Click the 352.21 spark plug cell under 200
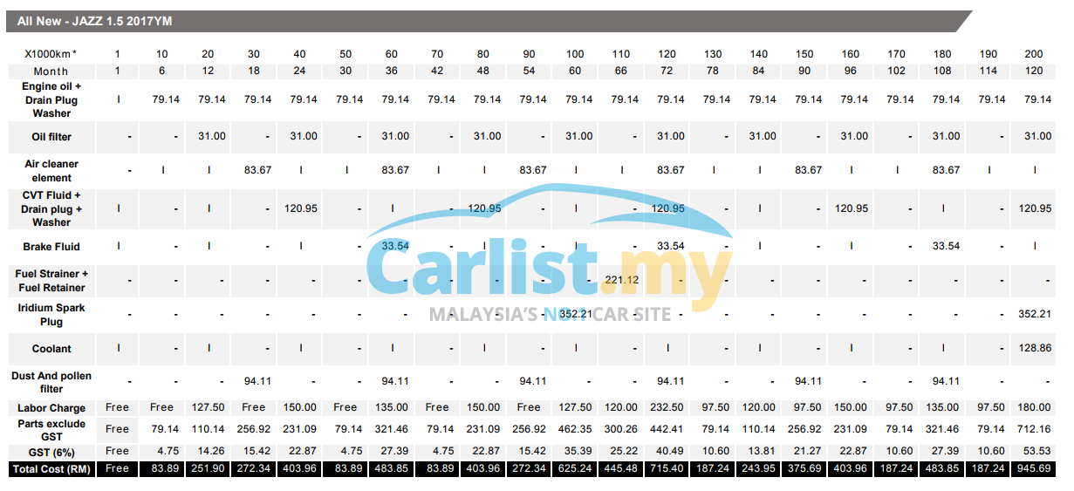 [1033, 314]
